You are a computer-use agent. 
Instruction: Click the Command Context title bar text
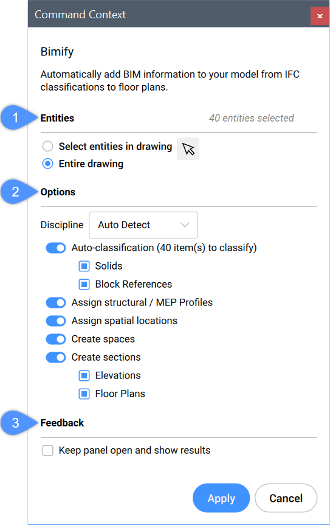click(x=80, y=15)
